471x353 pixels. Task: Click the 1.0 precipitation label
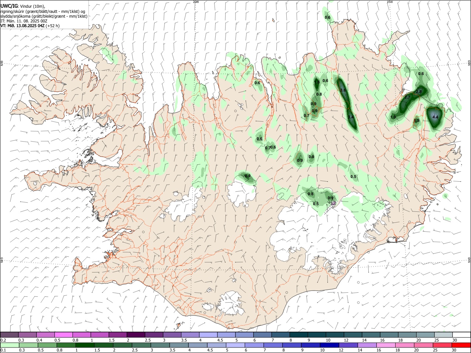point(393,117)
